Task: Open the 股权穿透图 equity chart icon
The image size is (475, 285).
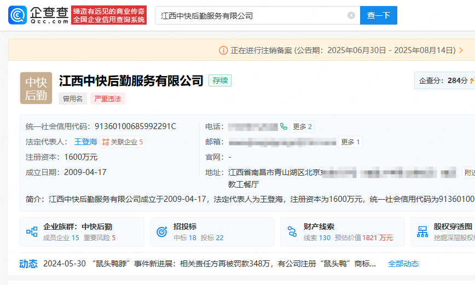Action: (422, 232)
